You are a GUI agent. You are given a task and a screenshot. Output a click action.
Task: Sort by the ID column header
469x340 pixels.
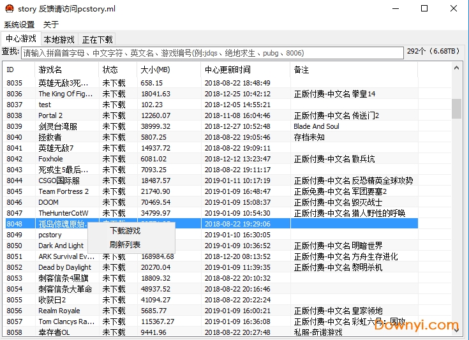click(x=19, y=70)
